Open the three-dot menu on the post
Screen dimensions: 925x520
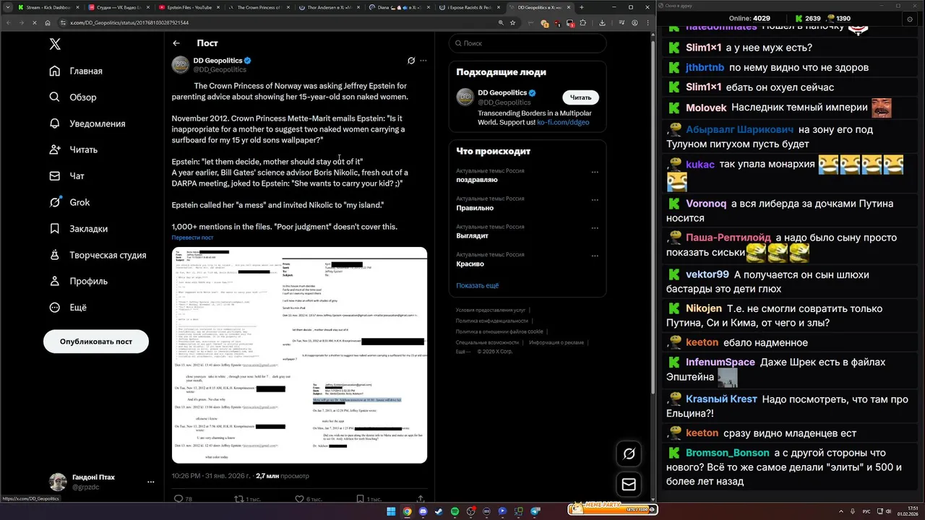tap(423, 61)
